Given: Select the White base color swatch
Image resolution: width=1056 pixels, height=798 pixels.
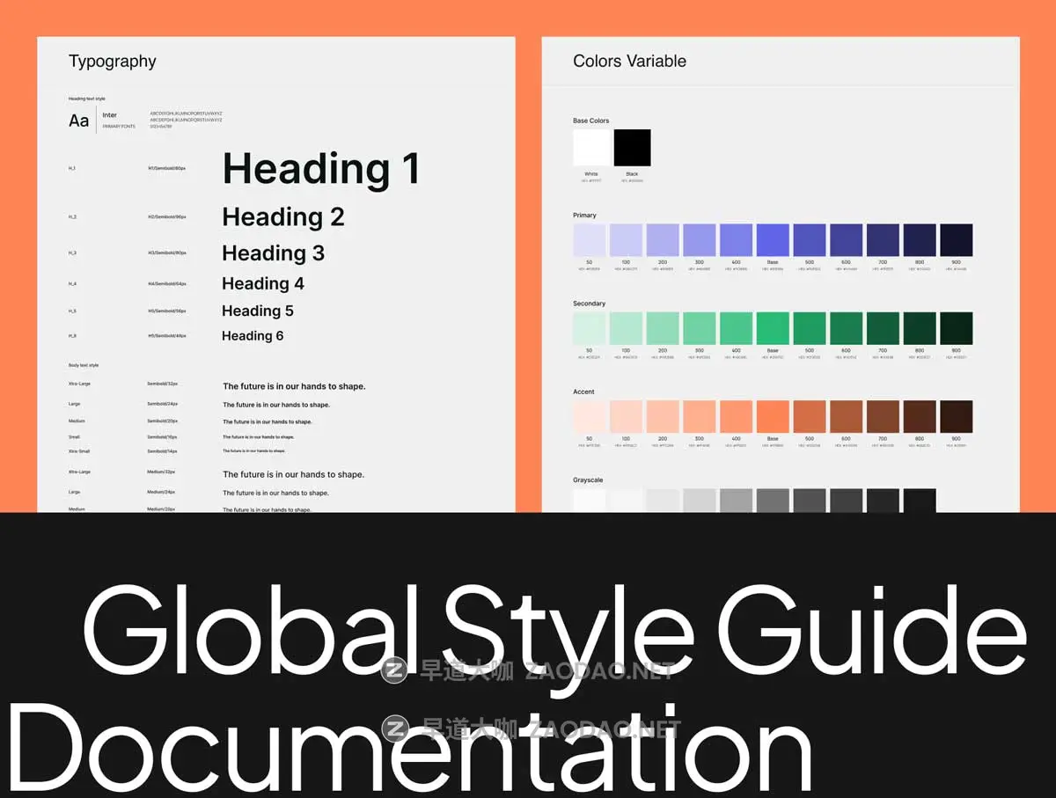Looking at the screenshot, I should [590, 148].
